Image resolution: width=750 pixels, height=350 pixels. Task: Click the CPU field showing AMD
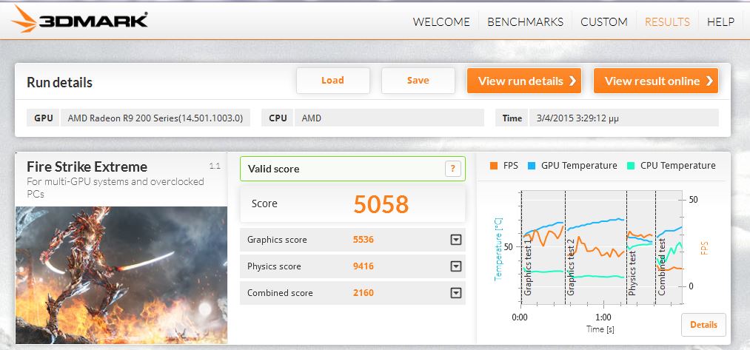tap(389, 118)
